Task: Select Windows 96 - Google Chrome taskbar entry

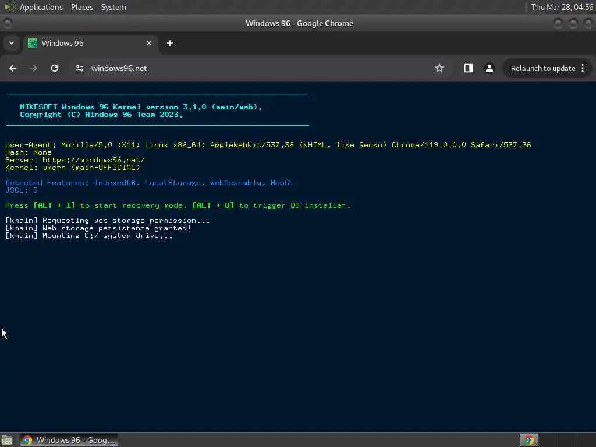Action: (69, 440)
